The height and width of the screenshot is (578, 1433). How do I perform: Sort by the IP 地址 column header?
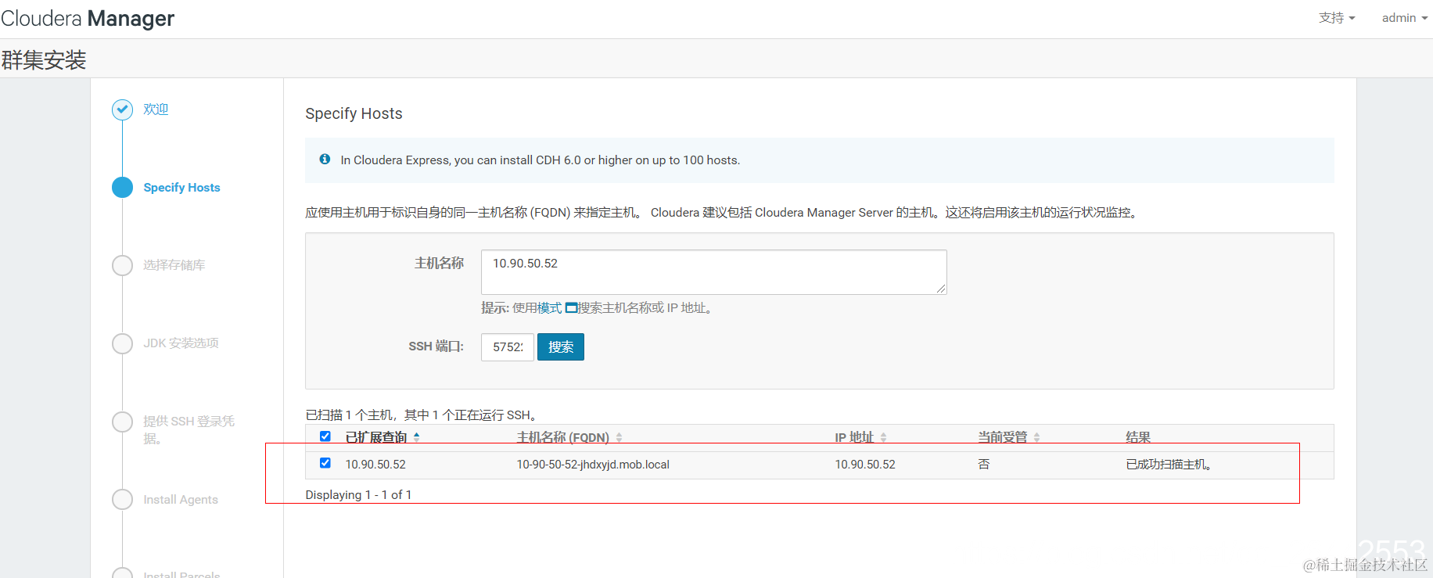point(854,438)
